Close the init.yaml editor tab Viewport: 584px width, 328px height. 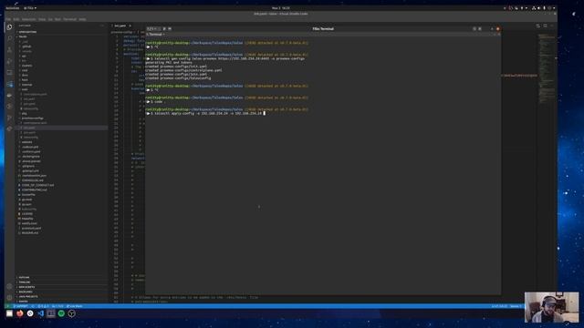130,26
